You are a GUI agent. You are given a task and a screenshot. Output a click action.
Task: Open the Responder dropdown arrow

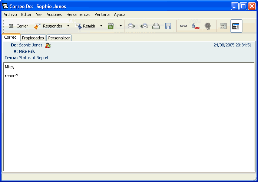[x=68, y=26]
